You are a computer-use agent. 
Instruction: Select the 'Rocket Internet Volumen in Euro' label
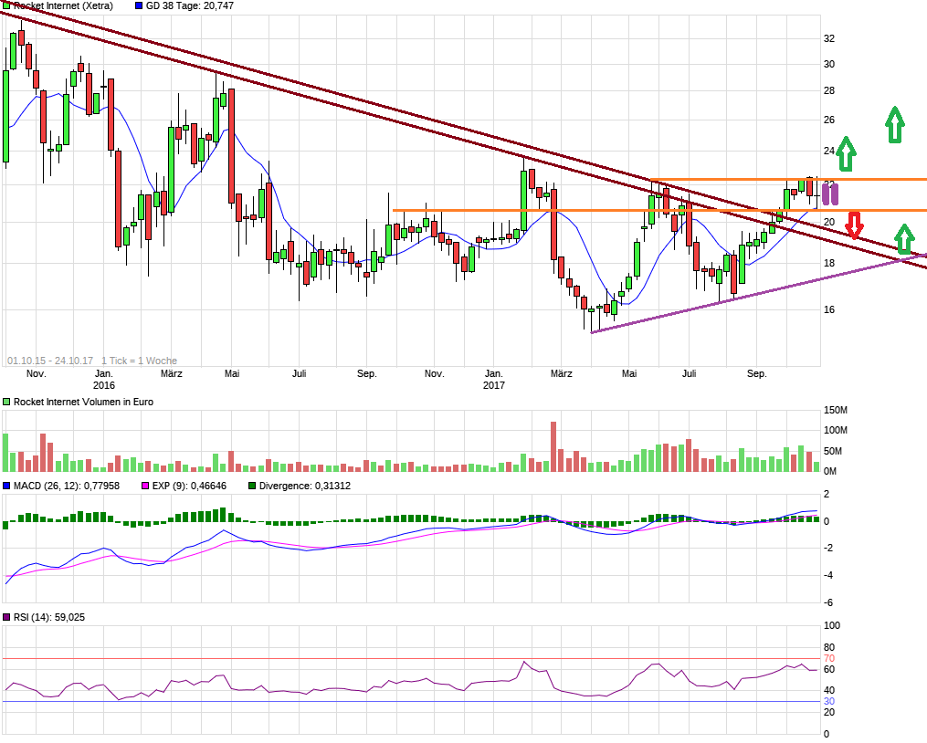click(x=83, y=402)
